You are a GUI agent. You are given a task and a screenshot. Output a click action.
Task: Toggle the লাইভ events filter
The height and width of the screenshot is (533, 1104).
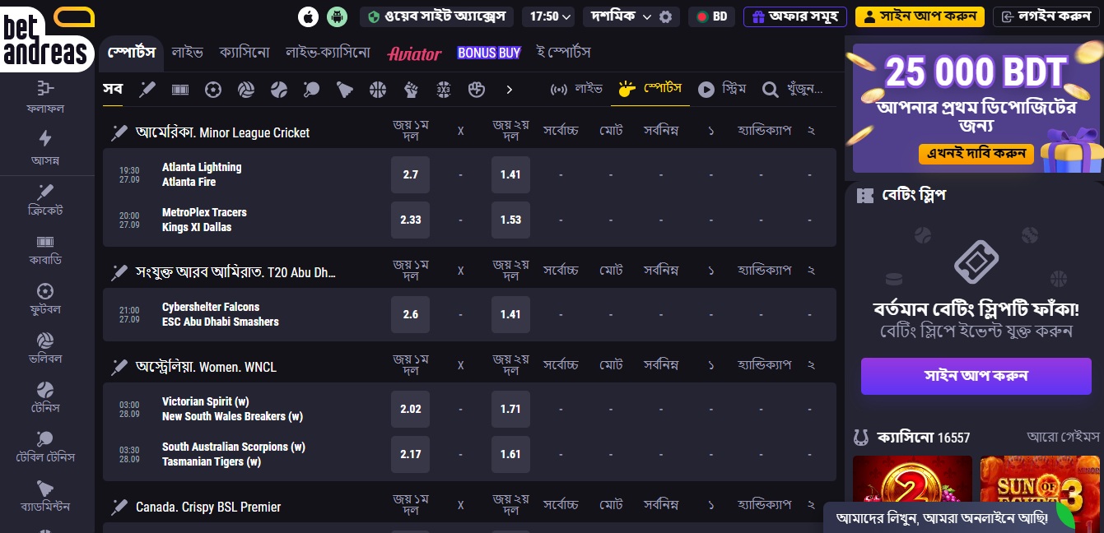[x=577, y=89]
